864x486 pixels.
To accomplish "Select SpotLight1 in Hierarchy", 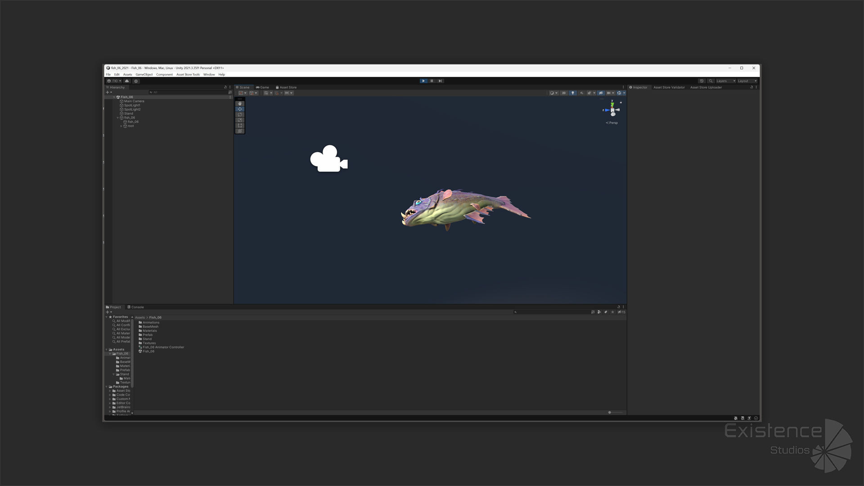I will coord(132,105).
